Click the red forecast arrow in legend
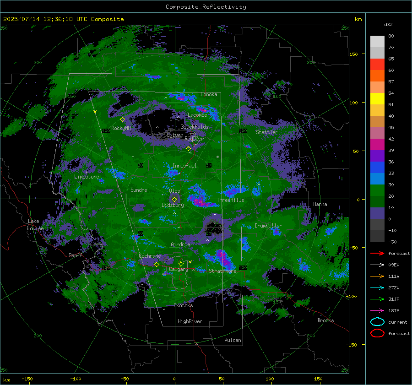Viewport: 412px width, 385px height. click(377, 253)
